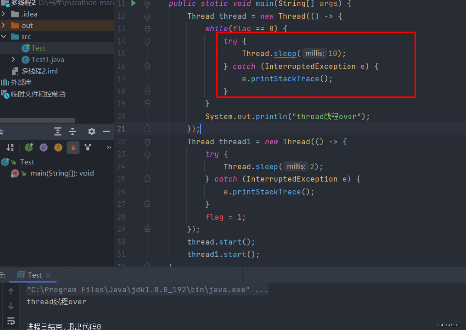Click the Test class icon in project tree
466x330 pixels.
pyautogui.click(x=26, y=48)
